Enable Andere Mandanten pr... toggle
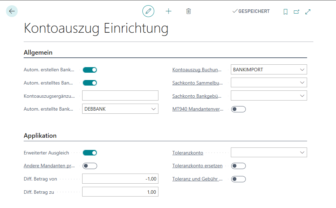This screenshot has width=336, height=208. (89, 166)
